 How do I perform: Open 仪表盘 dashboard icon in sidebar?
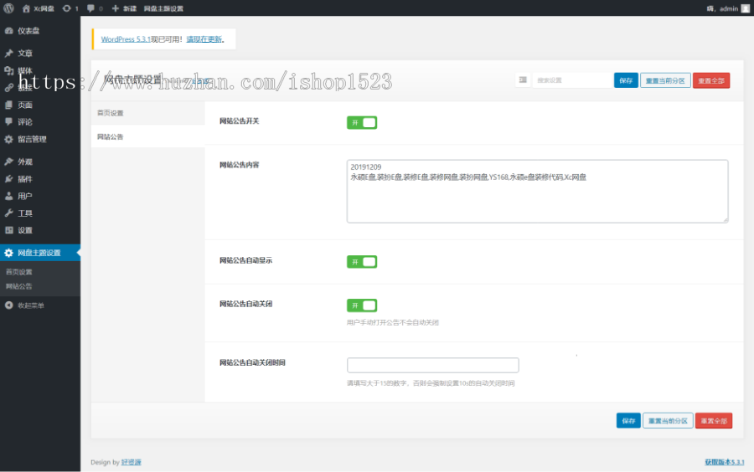tap(8, 31)
